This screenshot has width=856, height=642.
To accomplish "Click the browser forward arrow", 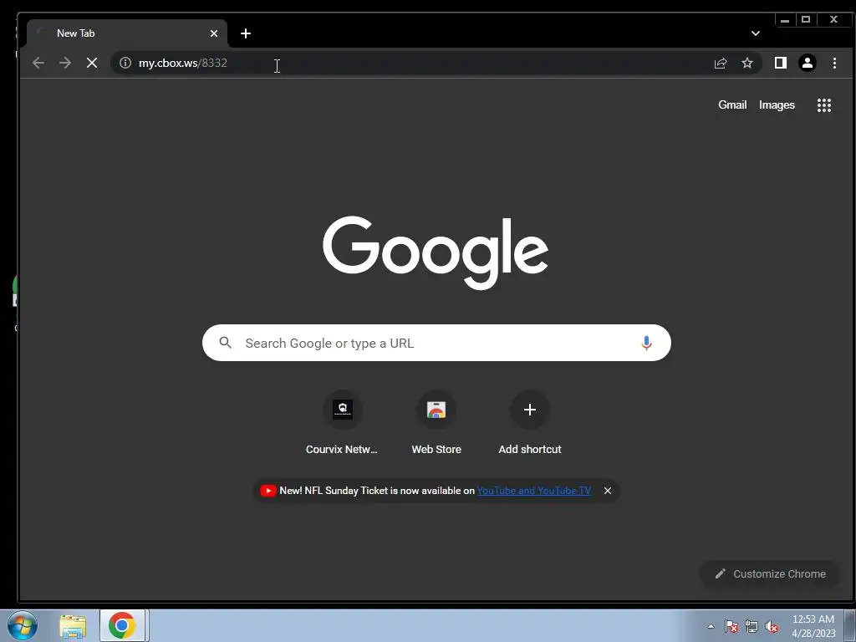I will [x=65, y=63].
